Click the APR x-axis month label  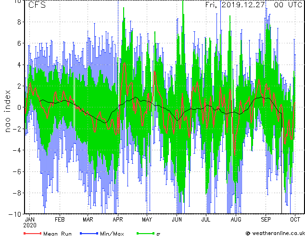tap(118, 220)
